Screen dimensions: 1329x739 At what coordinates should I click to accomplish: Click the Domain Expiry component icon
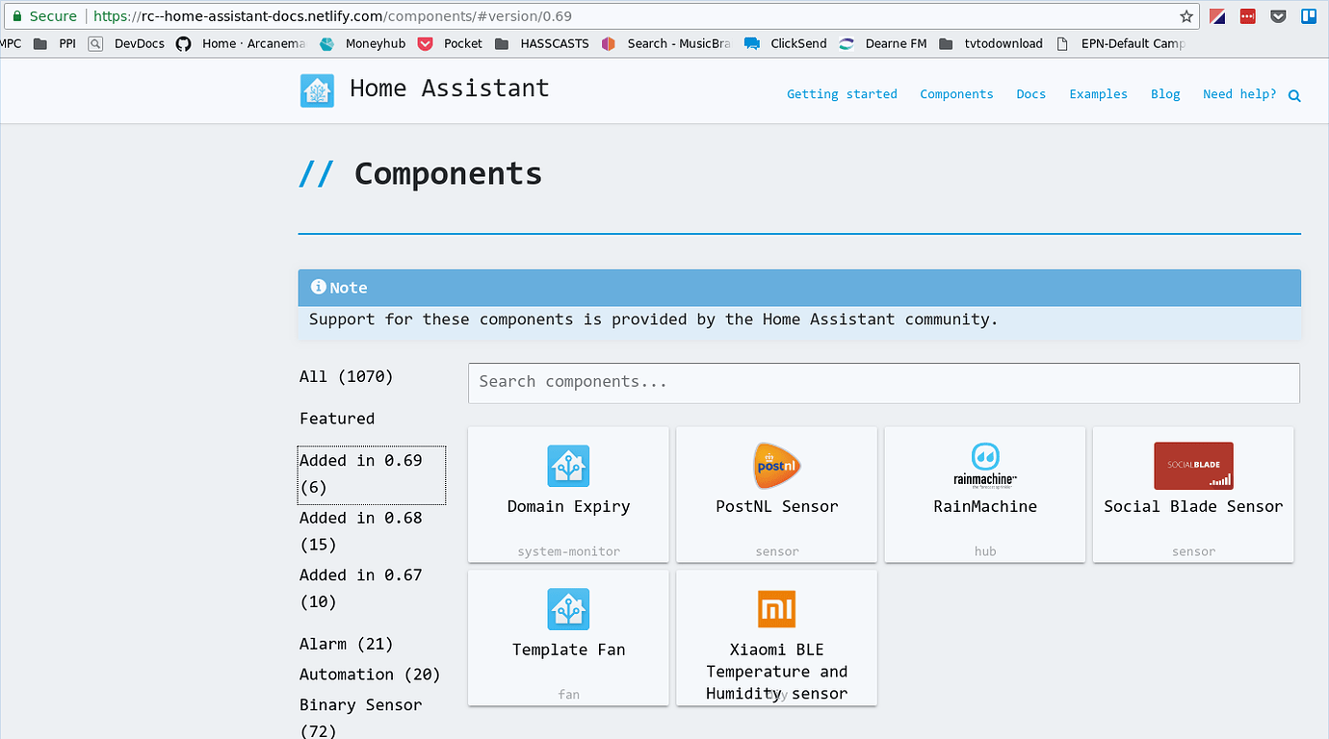click(568, 466)
